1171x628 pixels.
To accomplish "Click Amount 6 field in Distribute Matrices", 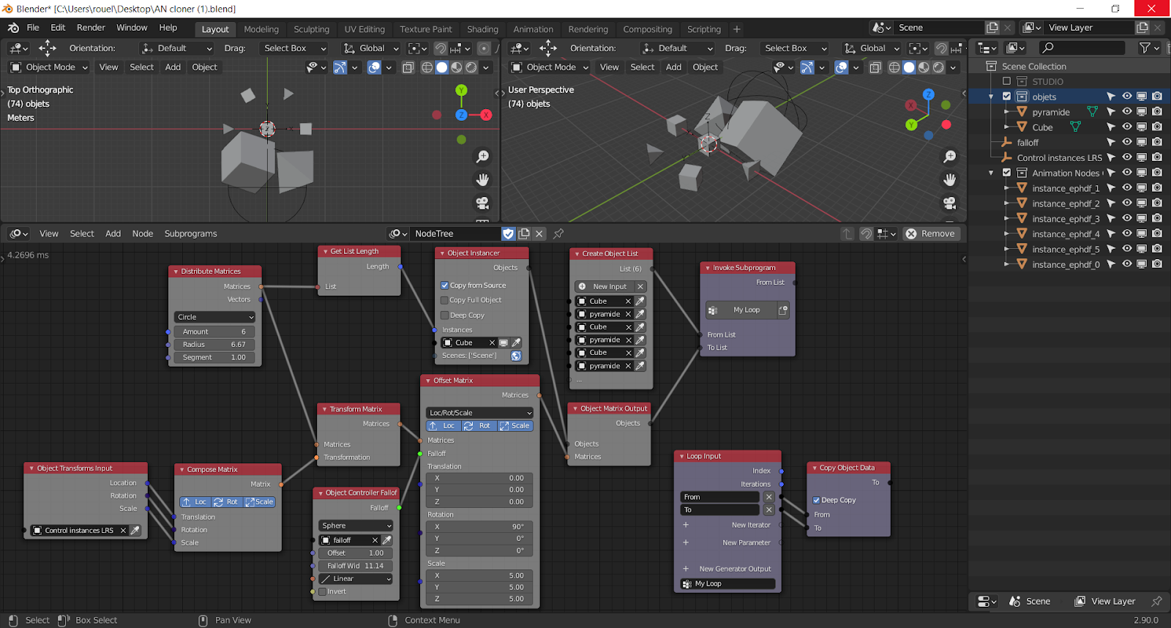I will 214,332.
